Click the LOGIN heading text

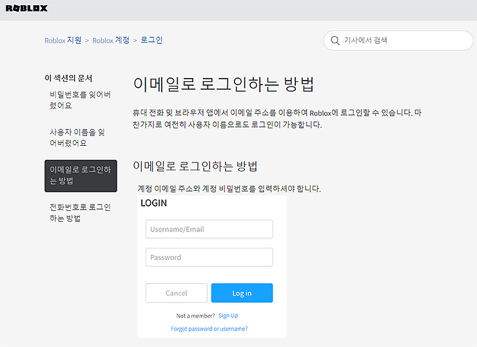[153, 203]
